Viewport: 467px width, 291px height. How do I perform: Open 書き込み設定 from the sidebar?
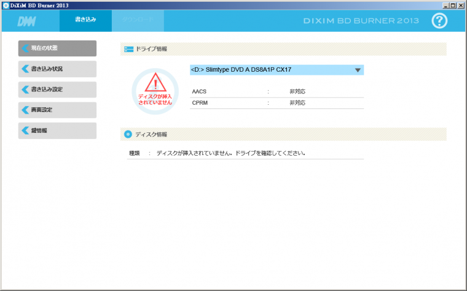57,89
